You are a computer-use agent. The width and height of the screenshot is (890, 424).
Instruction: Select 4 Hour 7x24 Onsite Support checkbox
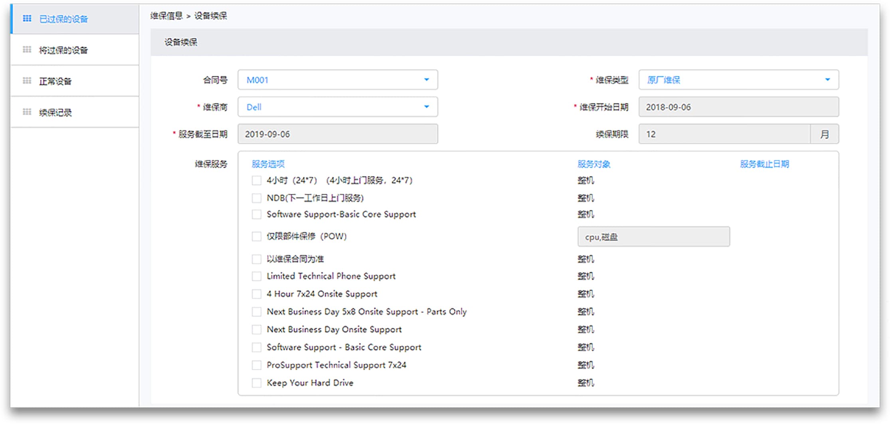tap(257, 294)
